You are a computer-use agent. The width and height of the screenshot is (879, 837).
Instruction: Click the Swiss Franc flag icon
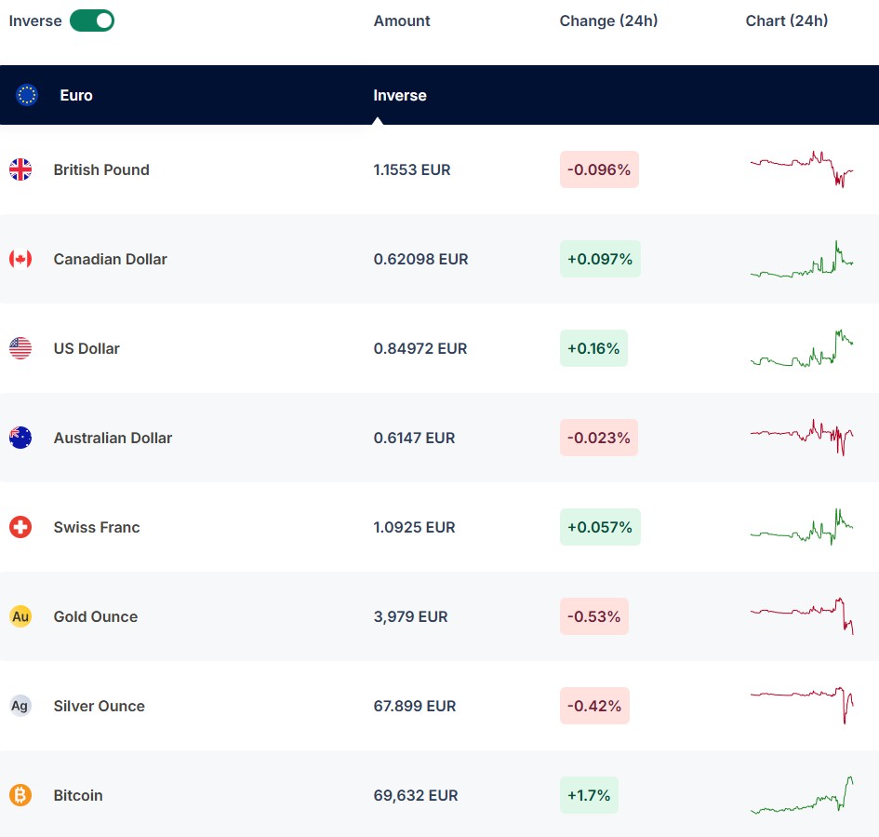click(x=20, y=527)
